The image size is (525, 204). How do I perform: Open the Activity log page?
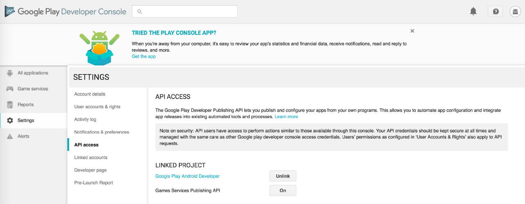click(x=85, y=119)
